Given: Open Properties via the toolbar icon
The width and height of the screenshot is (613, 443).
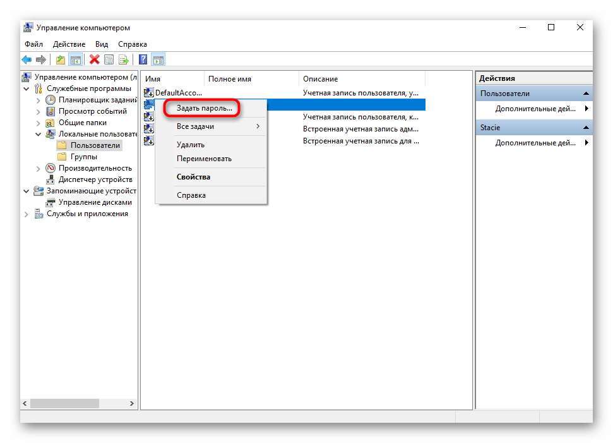Looking at the screenshot, I should click(109, 60).
